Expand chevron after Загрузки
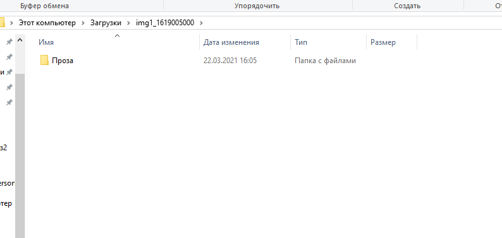502x238 pixels. click(129, 23)
